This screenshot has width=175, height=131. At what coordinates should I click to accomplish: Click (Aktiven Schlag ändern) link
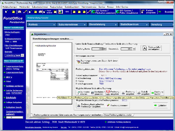[119, 122]
